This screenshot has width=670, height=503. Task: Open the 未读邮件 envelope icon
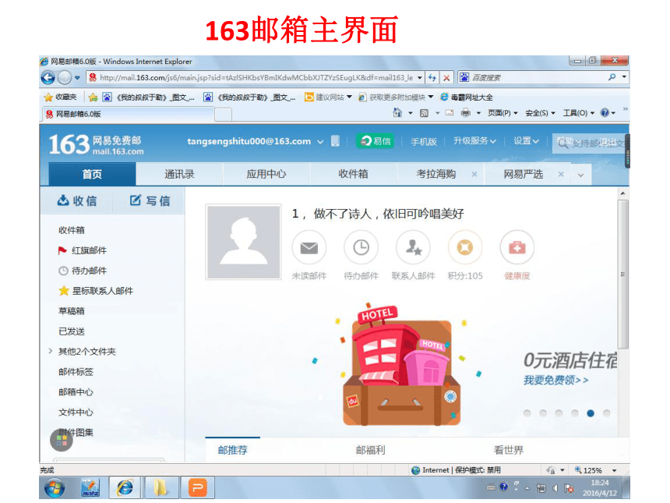pyautogui.click(x=309, y=248)
